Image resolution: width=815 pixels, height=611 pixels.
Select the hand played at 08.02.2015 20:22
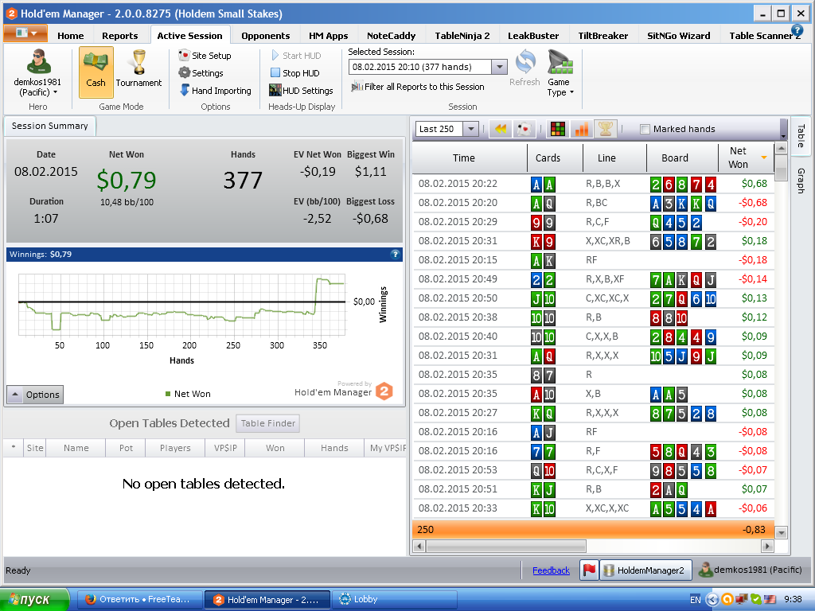point(594,184)
